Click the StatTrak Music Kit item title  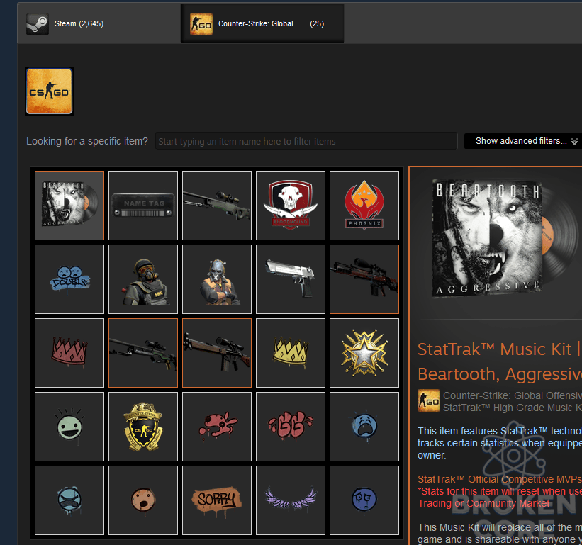(500, 361)
